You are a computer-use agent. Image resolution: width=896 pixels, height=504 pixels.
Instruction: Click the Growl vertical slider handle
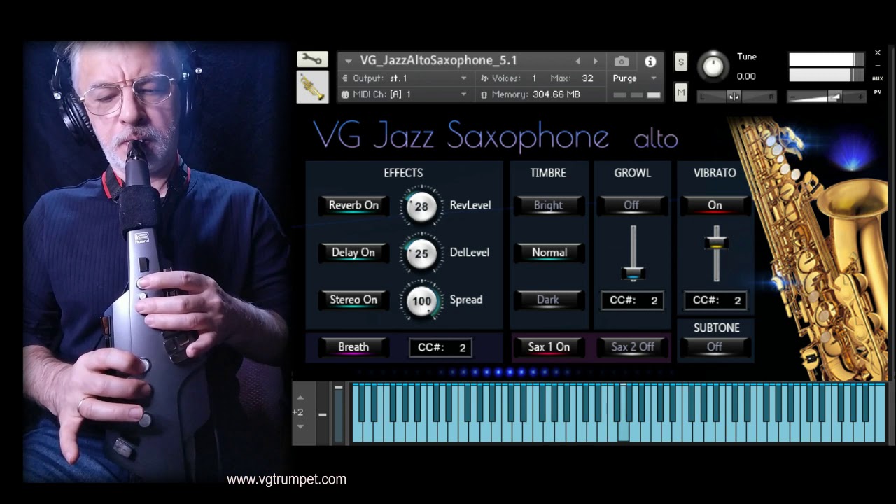pos(633,274)
